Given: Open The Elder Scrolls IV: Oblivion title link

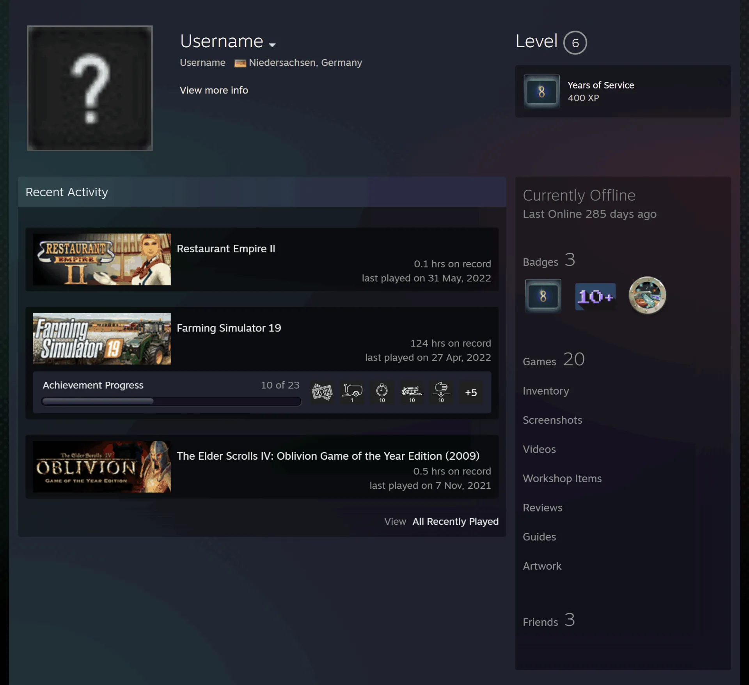Looking at the screenshot, I should point(328,456).
